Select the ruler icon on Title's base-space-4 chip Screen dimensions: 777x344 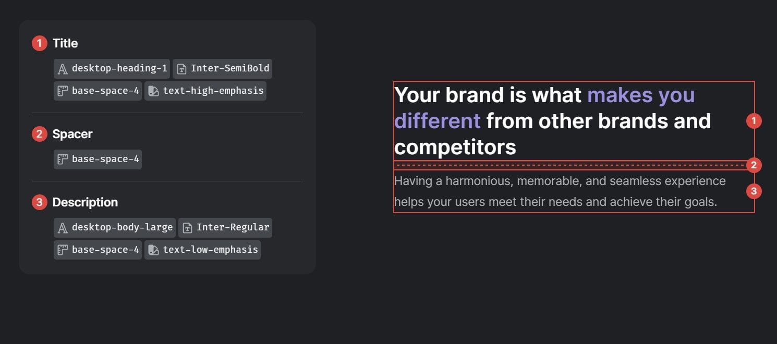(62, 90)
